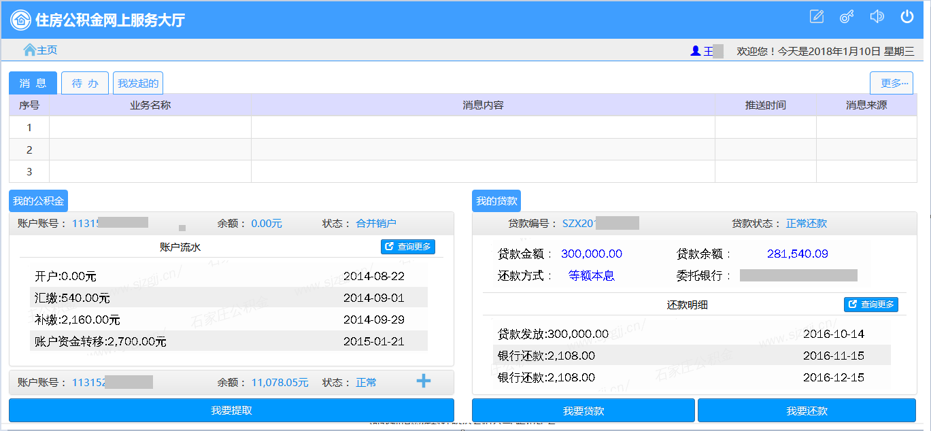Click the 更多 button for messages
Image resolution: width=931 pixels, height=431 pixels.
(892, 83)
